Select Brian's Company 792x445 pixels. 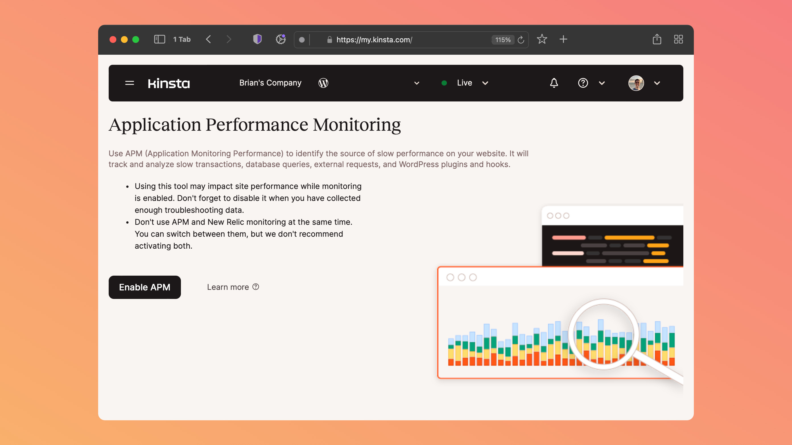270,83
